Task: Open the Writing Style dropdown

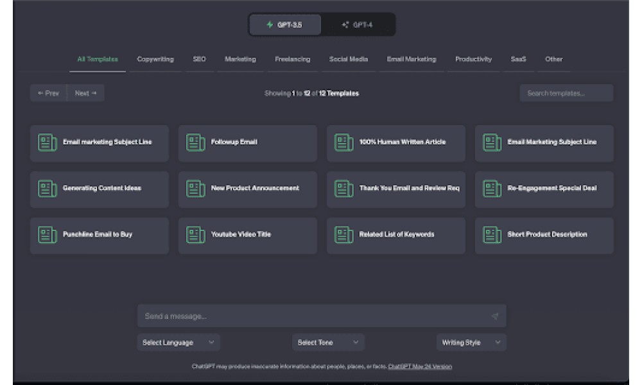Action: (471, 343)
